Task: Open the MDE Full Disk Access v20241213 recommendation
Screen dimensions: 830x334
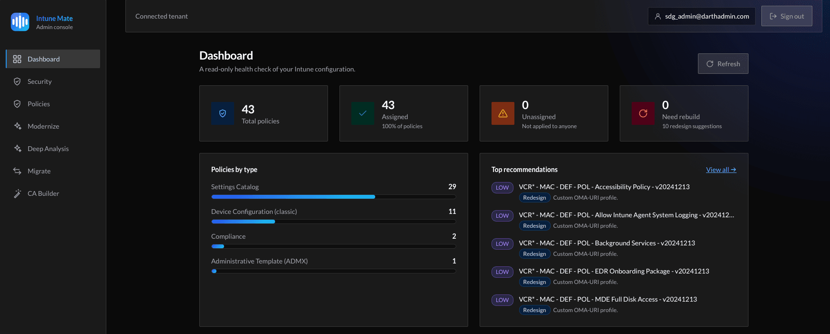Action: (608, 299)
